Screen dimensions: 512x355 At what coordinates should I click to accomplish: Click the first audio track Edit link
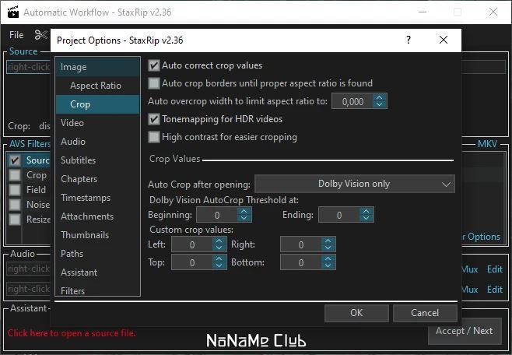[495, 269]
